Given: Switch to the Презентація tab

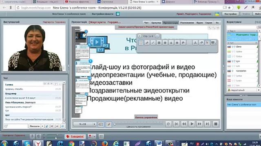Looking at the screenshot, I should coord(170,23).
